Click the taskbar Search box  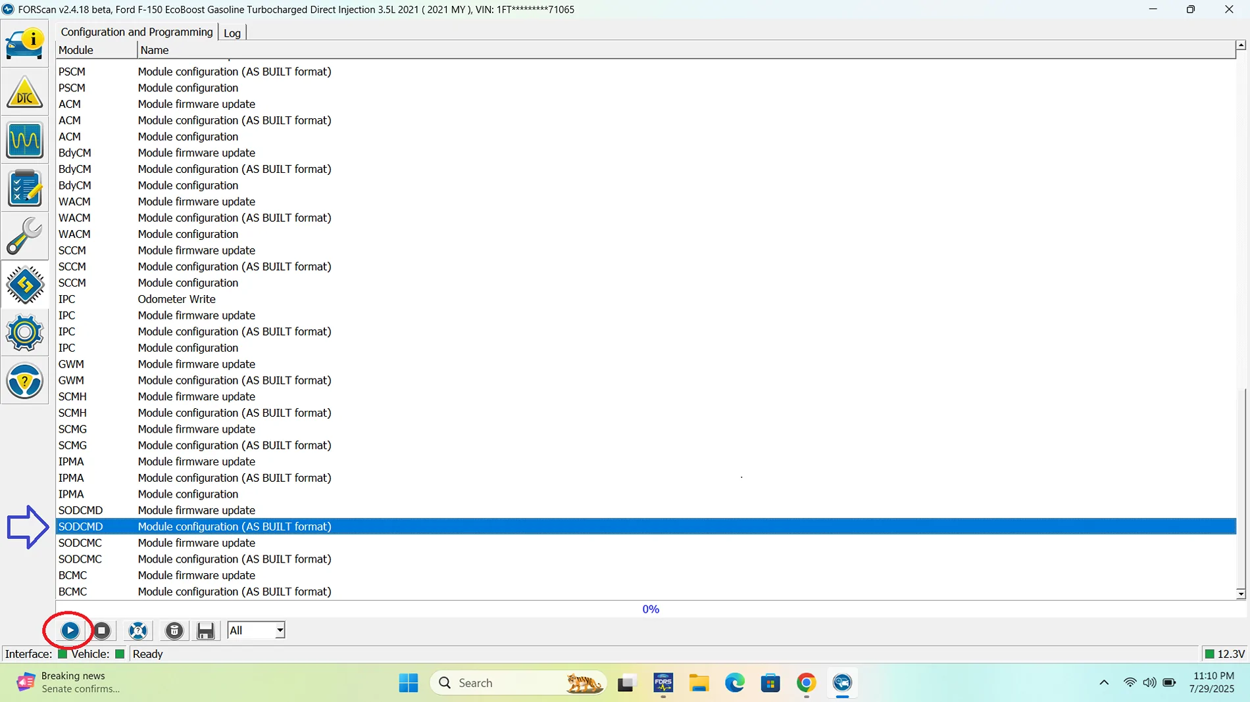point(518,683)
